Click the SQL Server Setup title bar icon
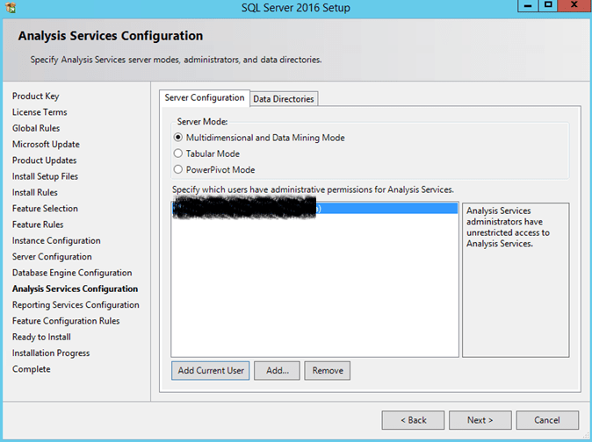 click(11, 8)
